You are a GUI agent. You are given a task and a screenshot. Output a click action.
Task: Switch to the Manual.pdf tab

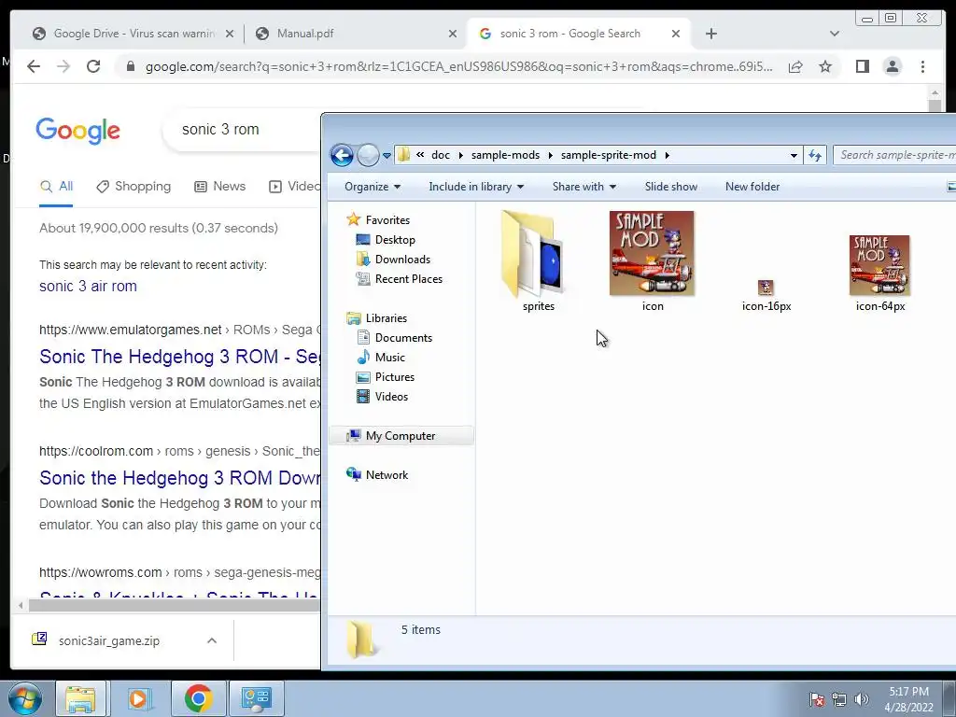354,34
